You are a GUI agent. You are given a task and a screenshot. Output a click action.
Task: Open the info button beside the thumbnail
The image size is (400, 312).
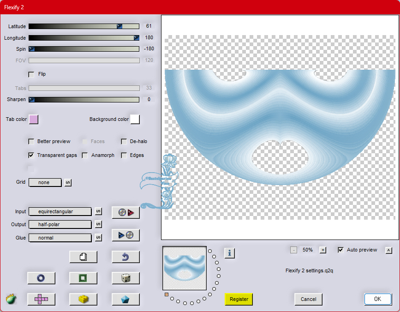[230, 253]
